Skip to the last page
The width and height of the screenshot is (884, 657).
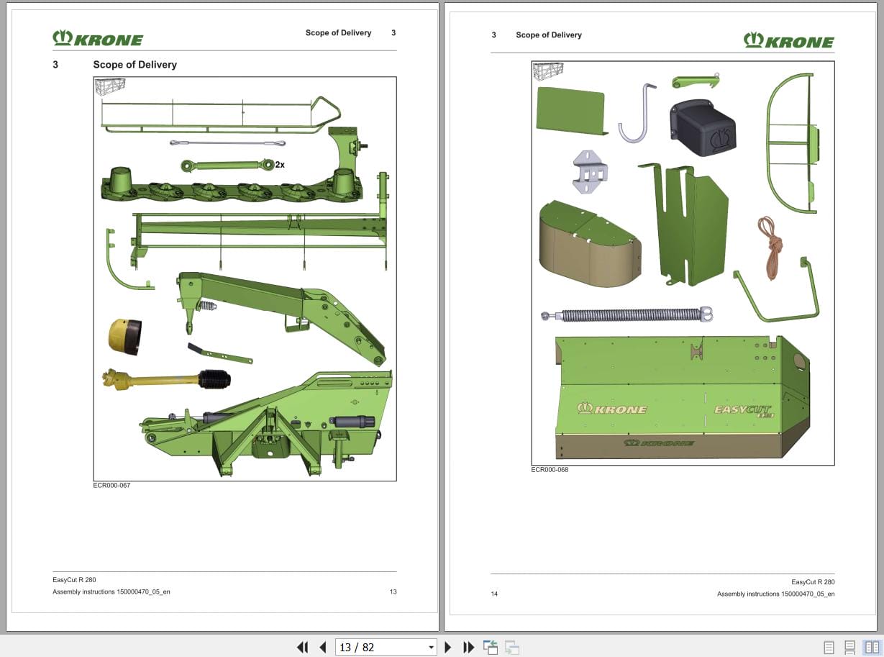click(468, 647)
